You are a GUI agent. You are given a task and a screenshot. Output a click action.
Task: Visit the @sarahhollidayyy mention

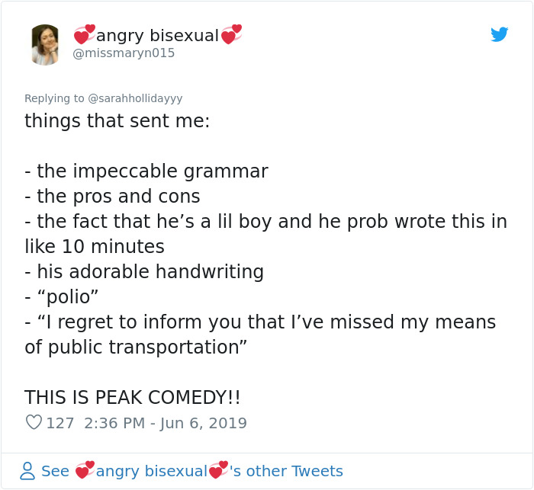tap(135, 98)
